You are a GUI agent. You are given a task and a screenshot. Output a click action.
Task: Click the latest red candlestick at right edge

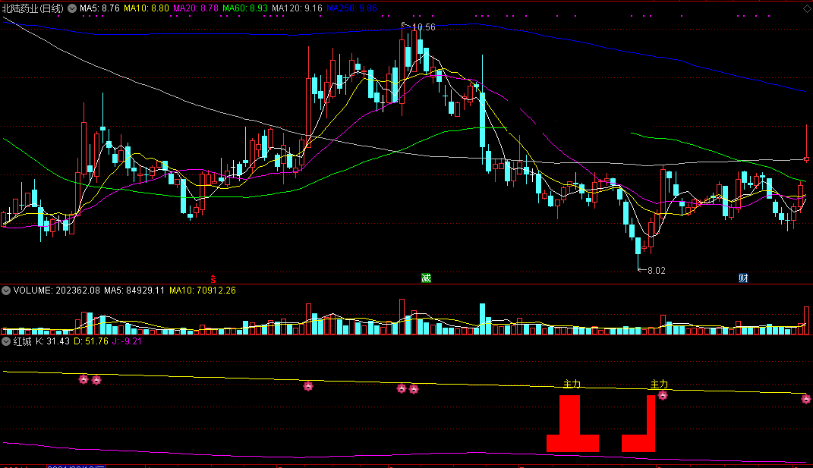pyautogui.click(x=806, y=143)
